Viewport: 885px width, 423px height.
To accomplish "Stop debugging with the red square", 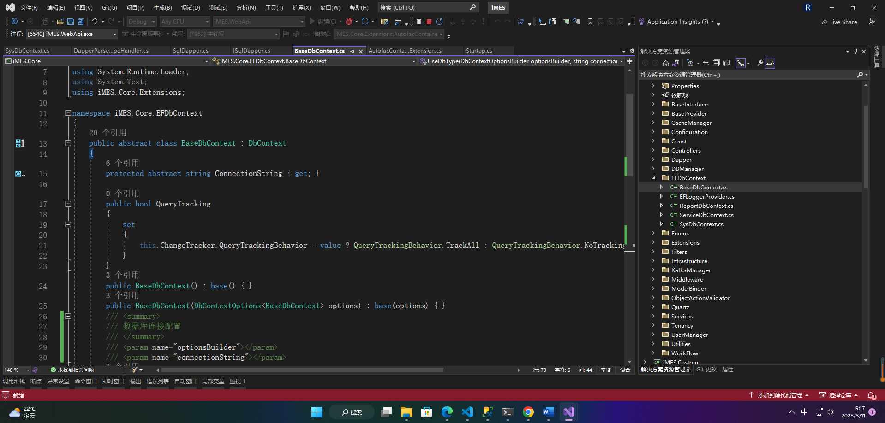I will coord(429,22).
